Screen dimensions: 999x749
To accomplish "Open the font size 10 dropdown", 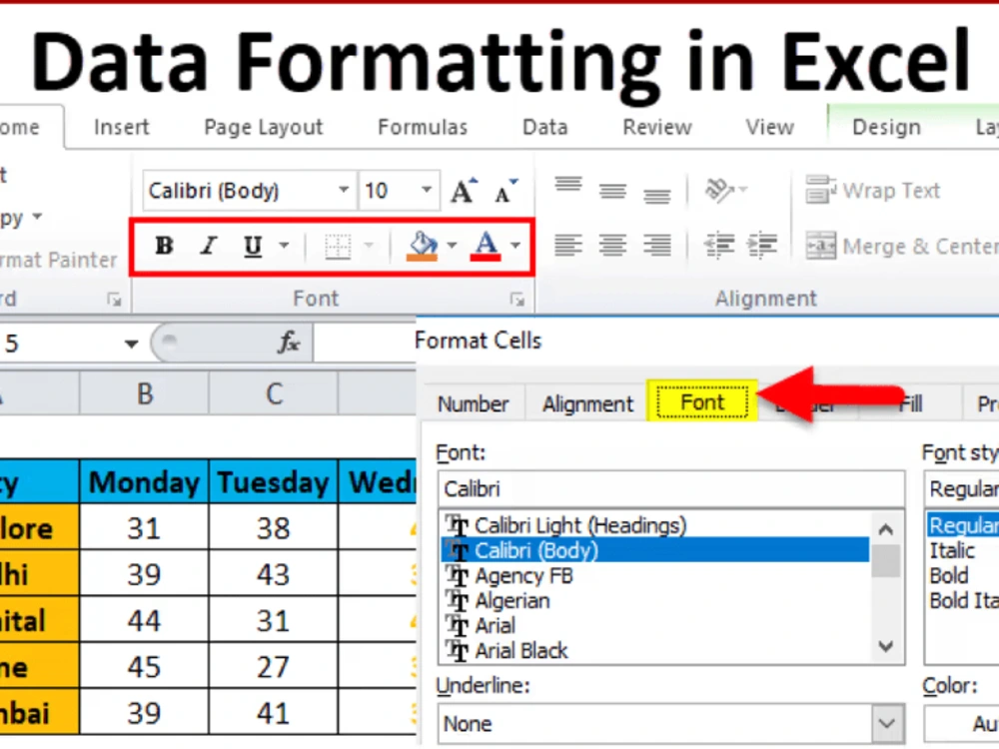I will 427,191.
